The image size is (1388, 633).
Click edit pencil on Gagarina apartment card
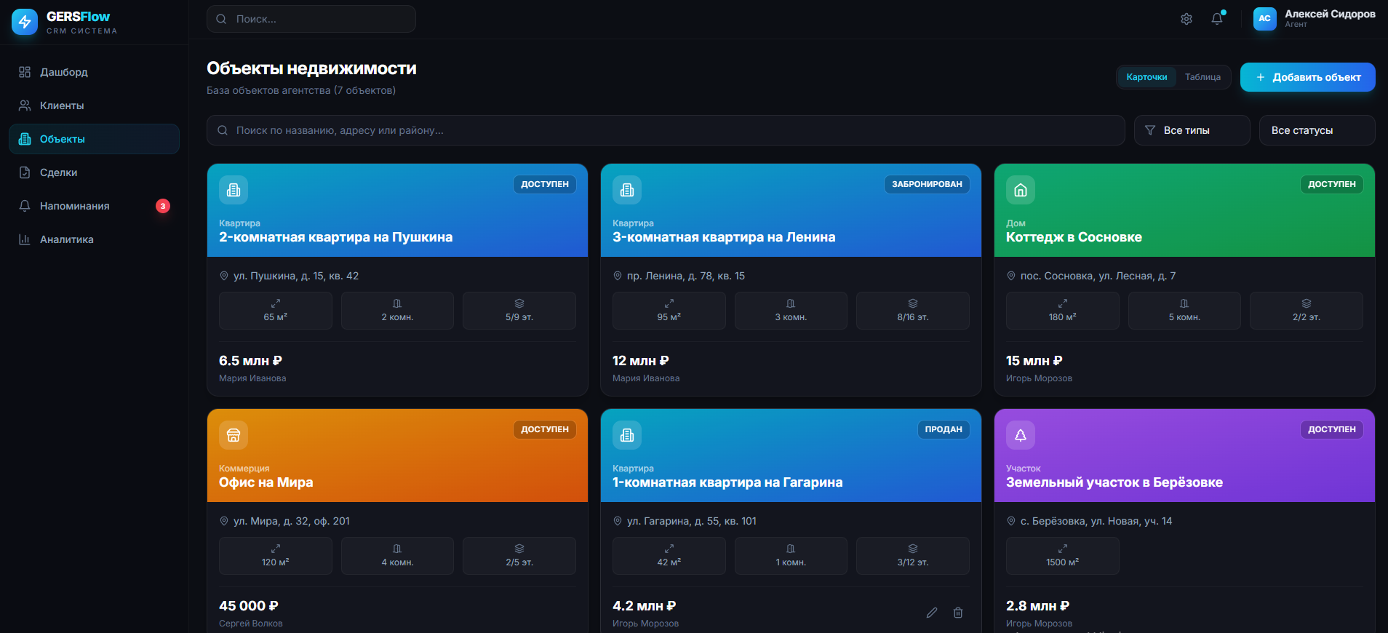pyautogui.click(x=932, y=613)
